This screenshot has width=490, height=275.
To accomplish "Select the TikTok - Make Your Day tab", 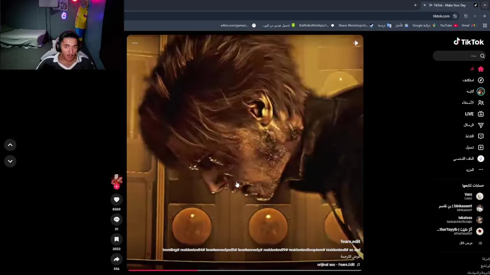I will (449, 5).
